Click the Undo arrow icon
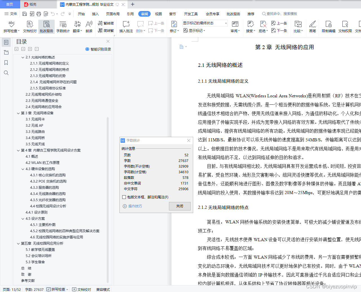This screenshot has height=292, width=361. pyautogui.click(x=53, y=14)
